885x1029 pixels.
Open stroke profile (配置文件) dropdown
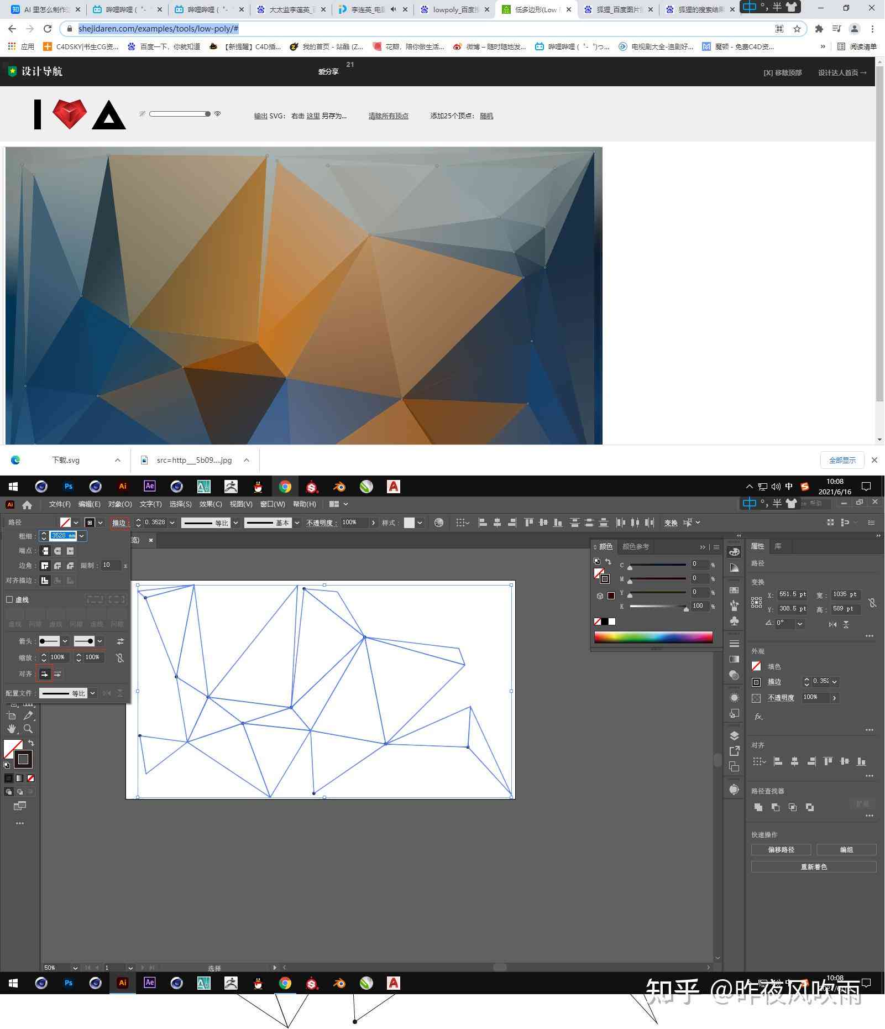[93, 693]
